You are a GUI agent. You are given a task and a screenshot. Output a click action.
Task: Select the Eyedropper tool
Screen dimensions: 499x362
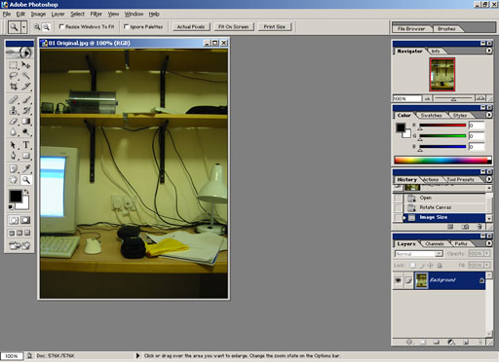[26, 168]
